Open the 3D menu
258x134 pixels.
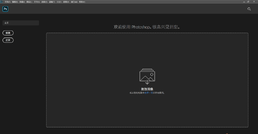pos(59,2)
